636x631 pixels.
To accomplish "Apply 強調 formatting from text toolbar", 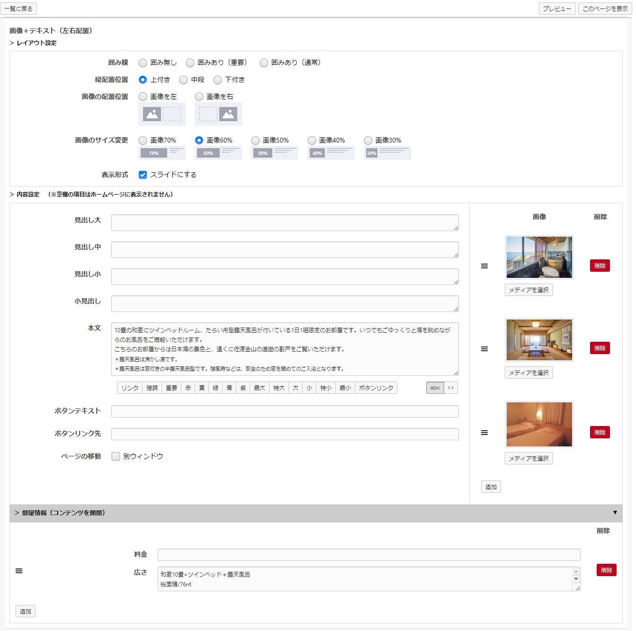I will 152,388.
